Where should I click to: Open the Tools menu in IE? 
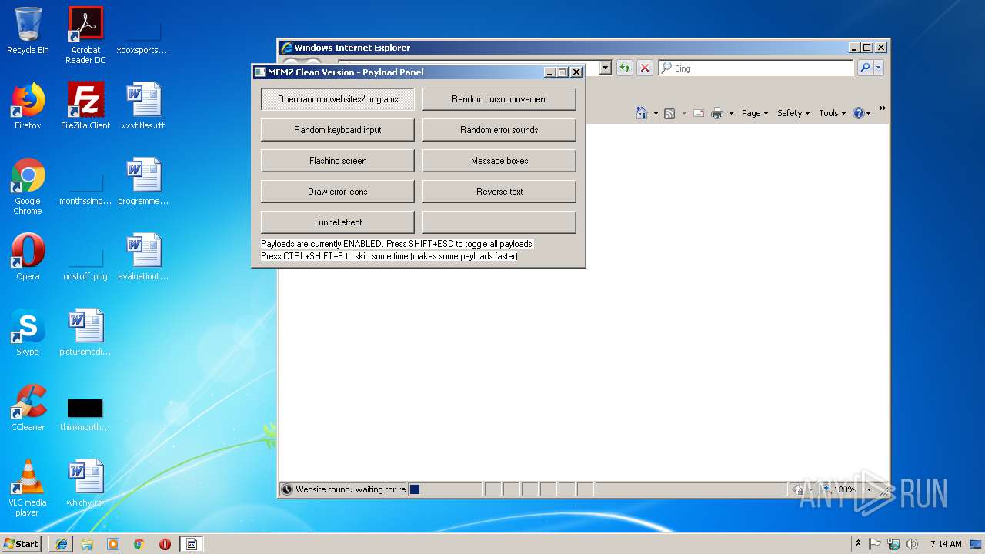(x=832, y=113)
